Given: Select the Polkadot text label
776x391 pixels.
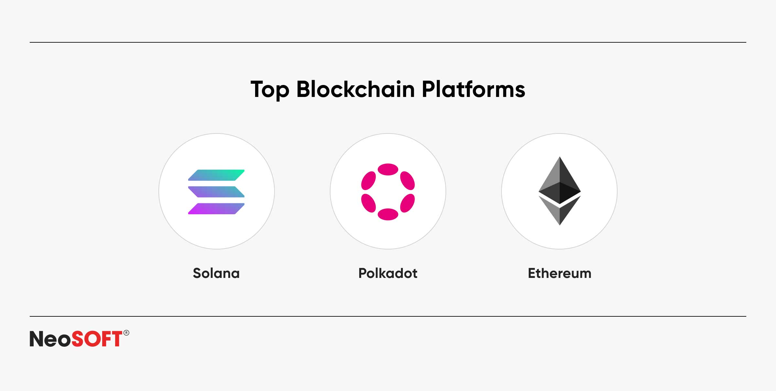Looking at the screenshot, I should 388,273.
